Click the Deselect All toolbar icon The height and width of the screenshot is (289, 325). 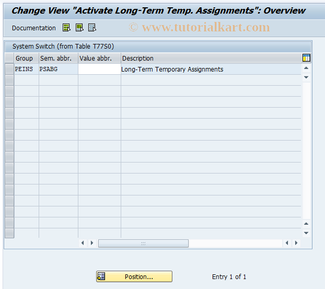coord(92,28)
